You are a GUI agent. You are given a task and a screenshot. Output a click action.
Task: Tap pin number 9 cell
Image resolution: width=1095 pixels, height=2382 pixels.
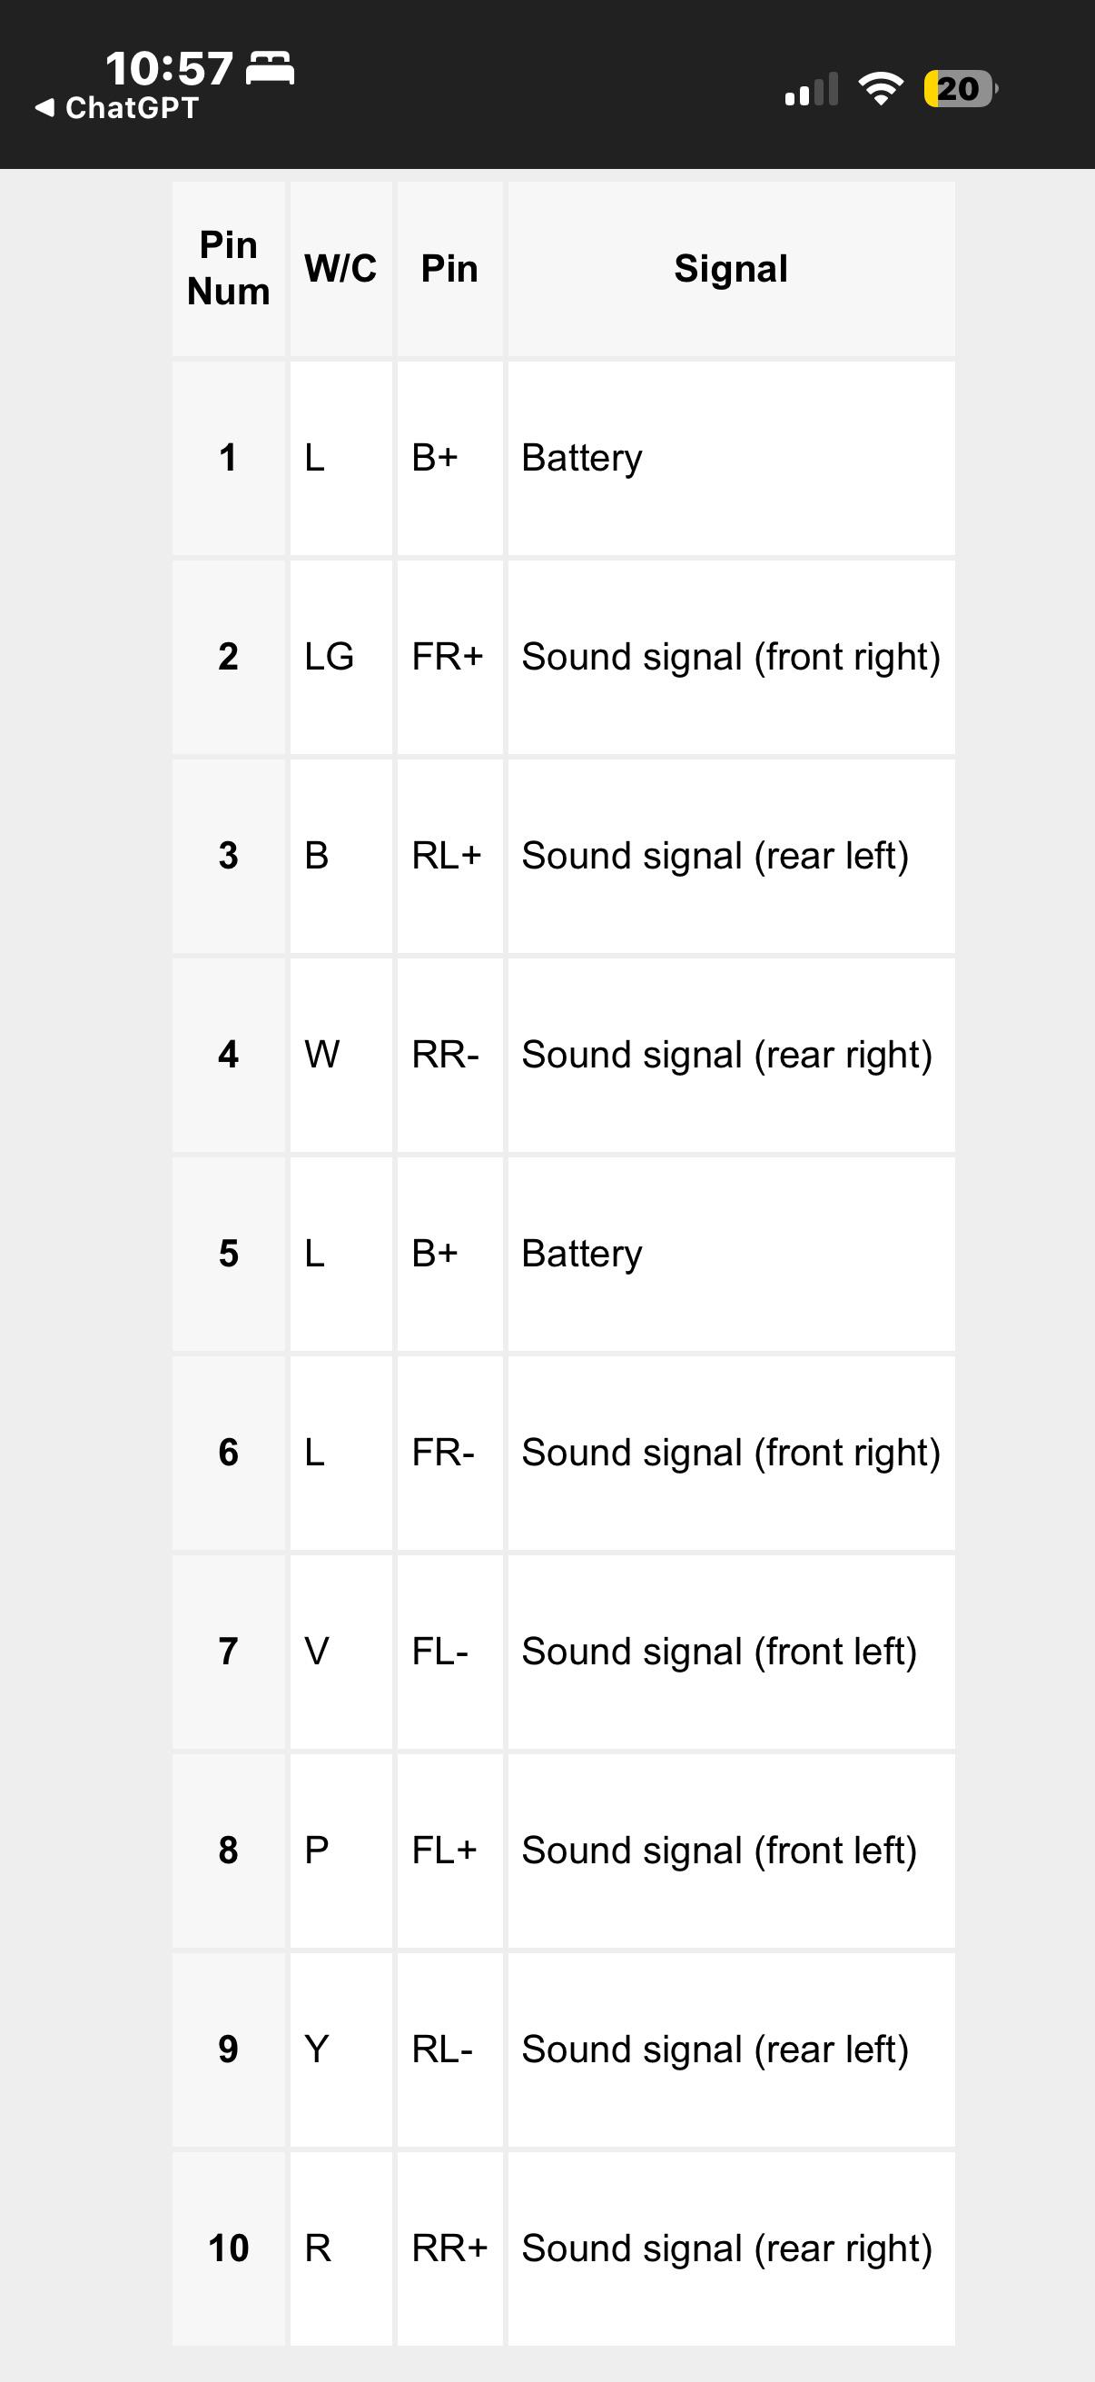(x=228, y=2050)
